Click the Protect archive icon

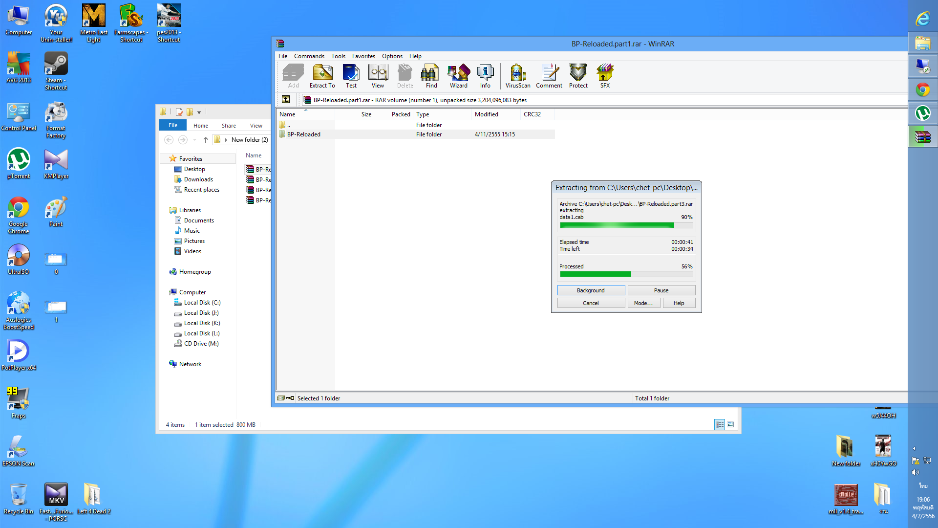point(578,76)
